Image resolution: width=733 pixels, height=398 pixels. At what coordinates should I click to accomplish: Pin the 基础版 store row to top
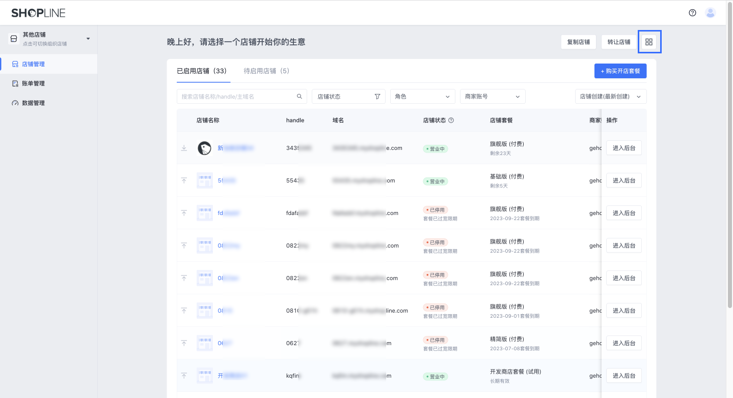tap(184, 180)
